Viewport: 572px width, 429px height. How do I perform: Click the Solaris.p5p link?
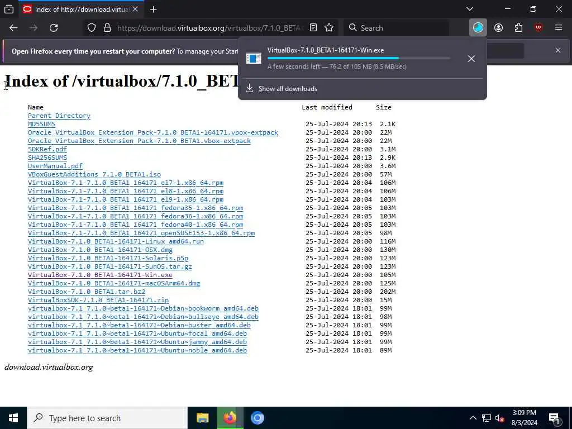click(108, 258)
